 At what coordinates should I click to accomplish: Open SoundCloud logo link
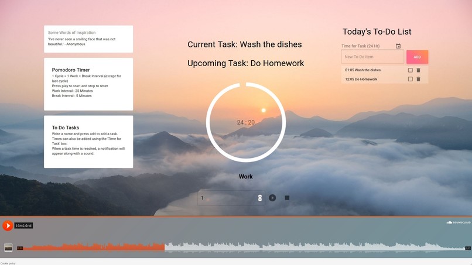coord(459,222)
